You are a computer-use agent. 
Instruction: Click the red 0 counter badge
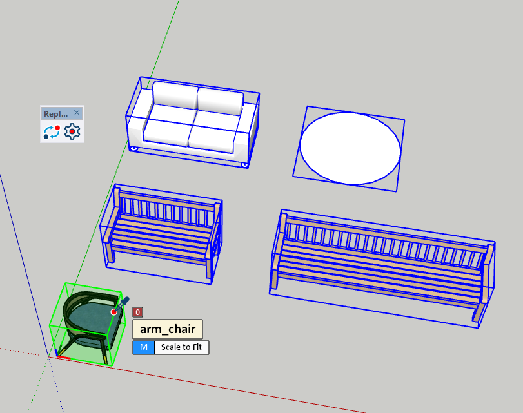click(x=137, y=312)
